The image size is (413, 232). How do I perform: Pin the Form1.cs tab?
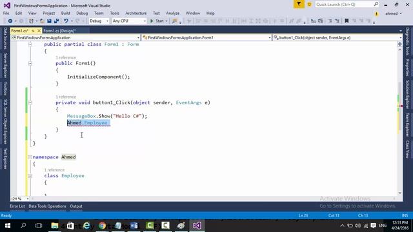pos(33,31)
